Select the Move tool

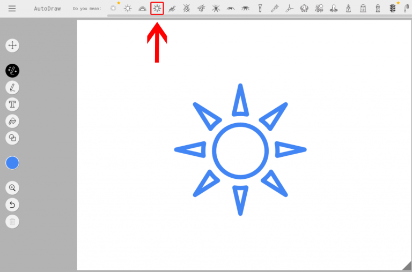(12, 46)
